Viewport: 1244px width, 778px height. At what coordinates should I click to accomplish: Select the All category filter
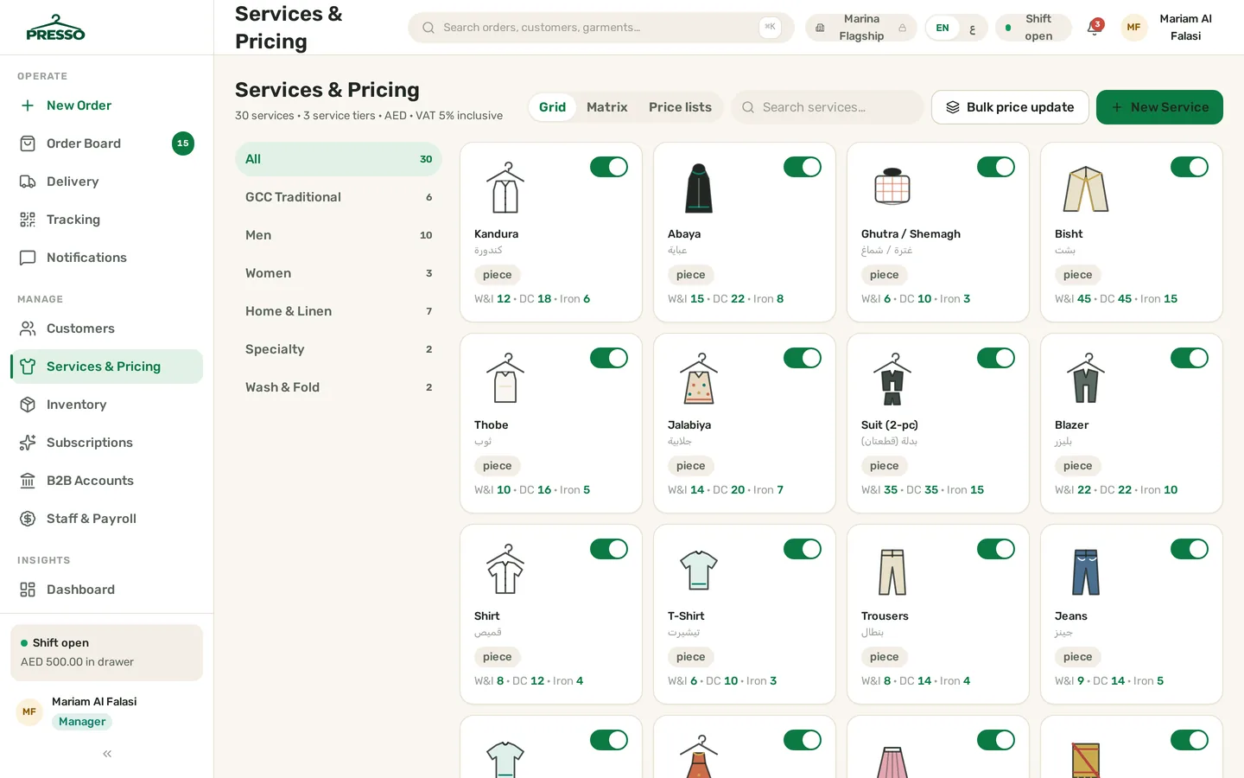click(339, 159)
